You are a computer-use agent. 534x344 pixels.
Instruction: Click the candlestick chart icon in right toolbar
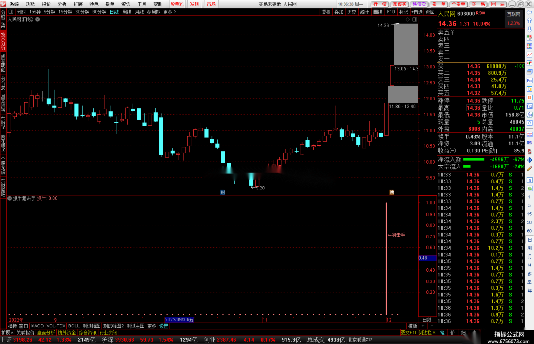529,63
